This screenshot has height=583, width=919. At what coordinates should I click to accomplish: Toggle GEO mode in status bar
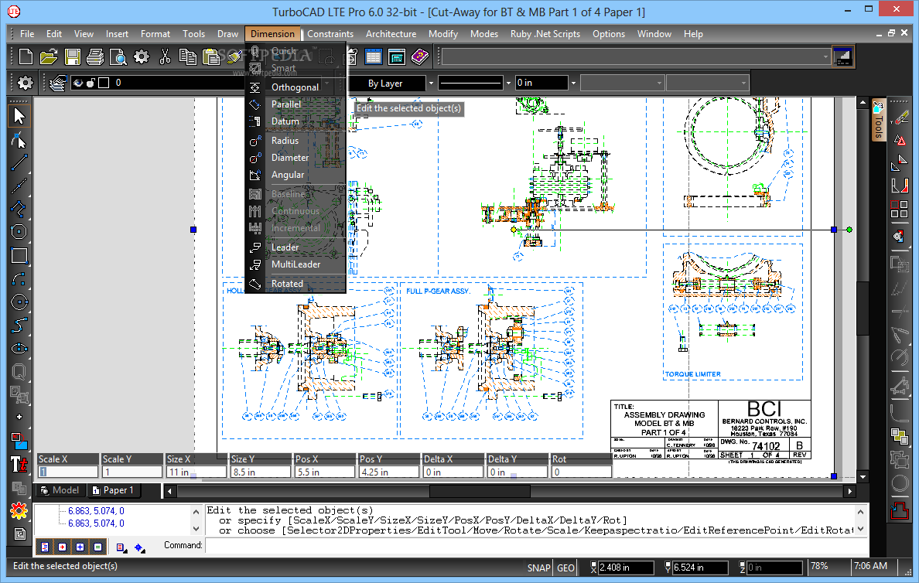tap(565, 568)
